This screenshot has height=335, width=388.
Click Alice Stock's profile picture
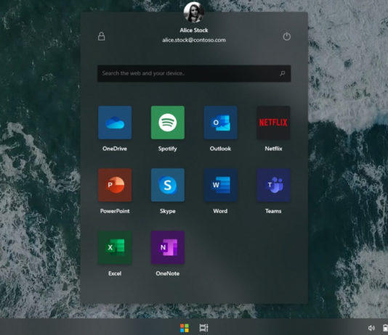(194, 12)
